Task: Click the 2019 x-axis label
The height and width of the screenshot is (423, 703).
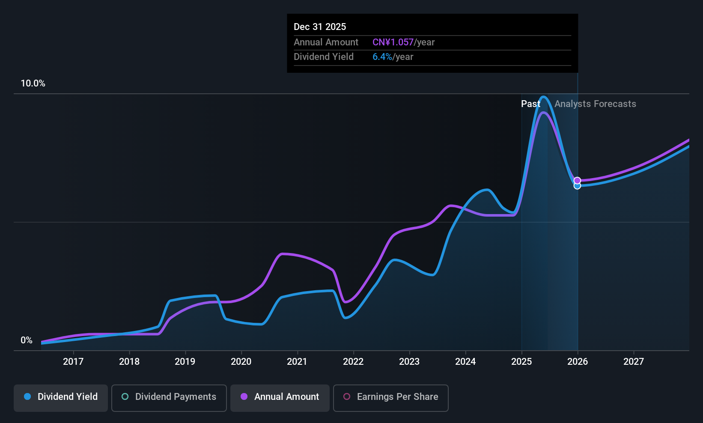Action: pos(185,361)
